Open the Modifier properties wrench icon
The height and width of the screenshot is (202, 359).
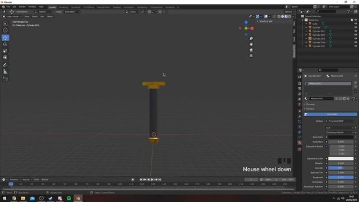pos(300,116)
